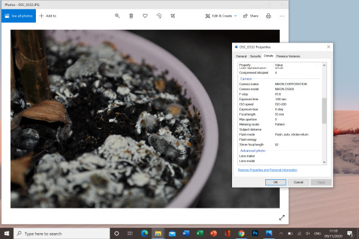Show hidden system tray icons chevron
359x239 pixels.
coord(281,234)
